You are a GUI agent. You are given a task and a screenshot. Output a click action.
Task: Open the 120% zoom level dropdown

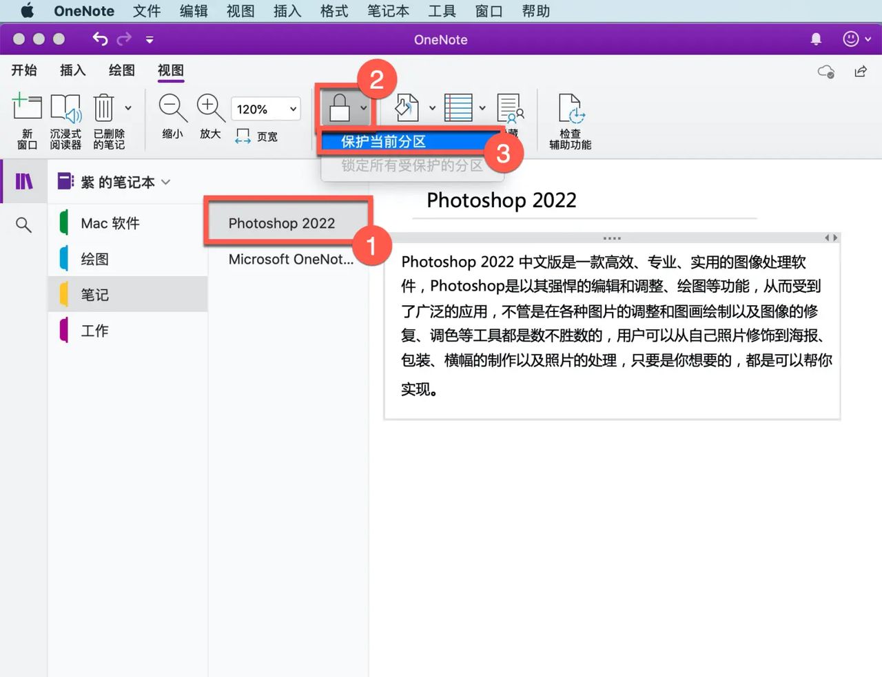265,108
